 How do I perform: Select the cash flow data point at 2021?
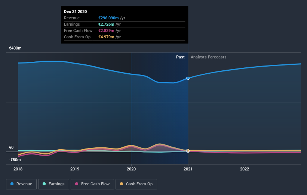tap(188, 151)
